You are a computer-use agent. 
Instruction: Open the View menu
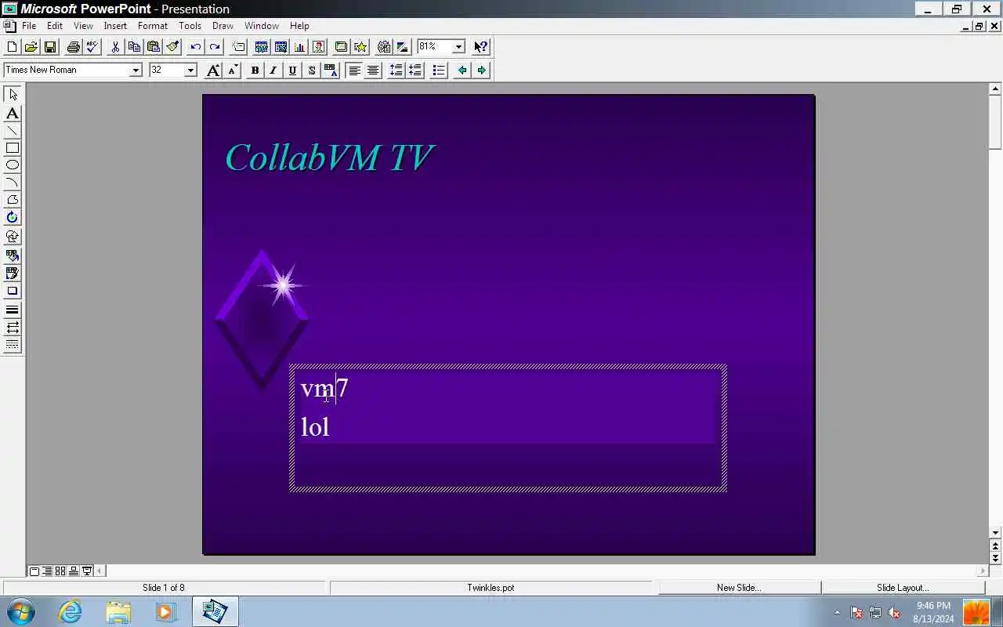coord(83,26)
